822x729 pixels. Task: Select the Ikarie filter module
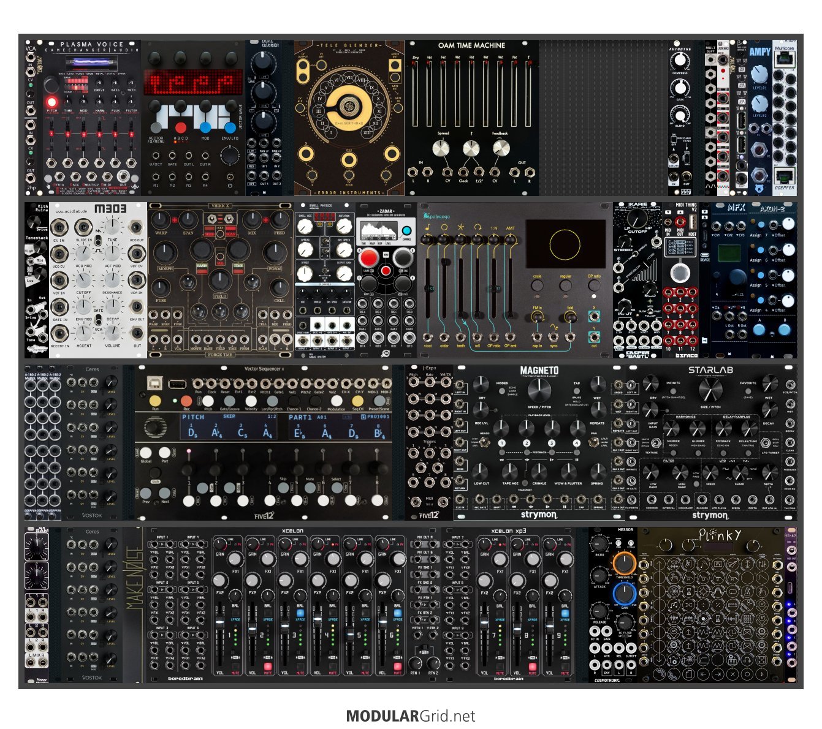pos(637,280)
